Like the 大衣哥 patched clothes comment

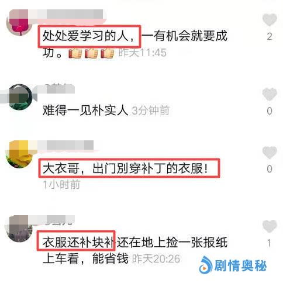(270, 153)
